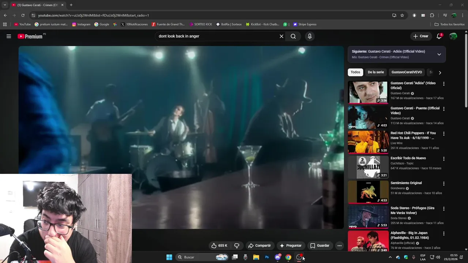The image size is (468, 263).
Task: Open the Instagram bookmark
Action: coord(81,24)
